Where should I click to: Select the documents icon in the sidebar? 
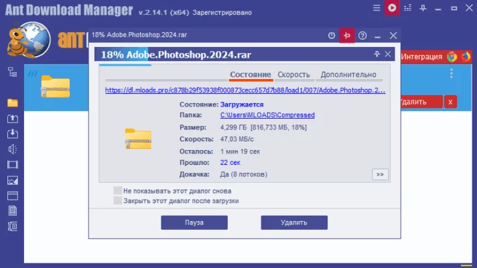[x=13, y=211]
